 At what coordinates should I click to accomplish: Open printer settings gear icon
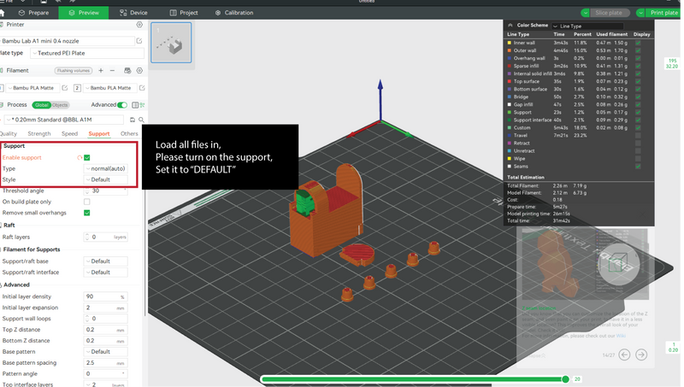(139, 25)
